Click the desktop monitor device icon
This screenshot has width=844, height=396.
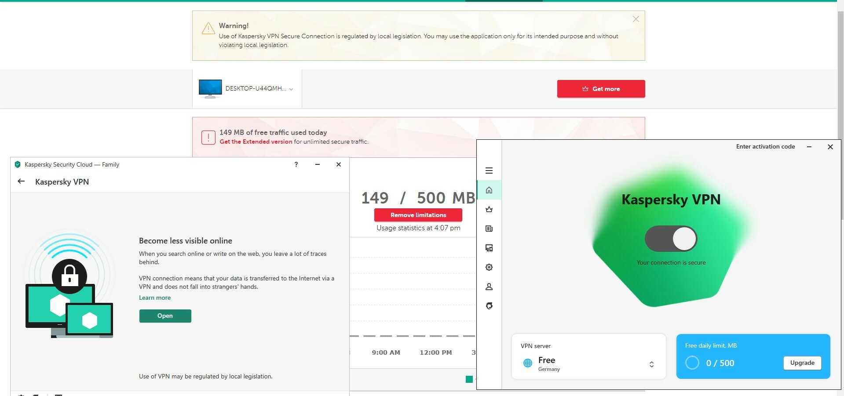pos(210,88)
